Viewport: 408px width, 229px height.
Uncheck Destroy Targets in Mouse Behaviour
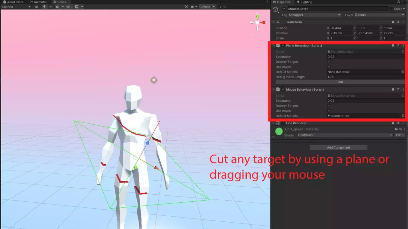pyautogui.click(x=329, y=106)
